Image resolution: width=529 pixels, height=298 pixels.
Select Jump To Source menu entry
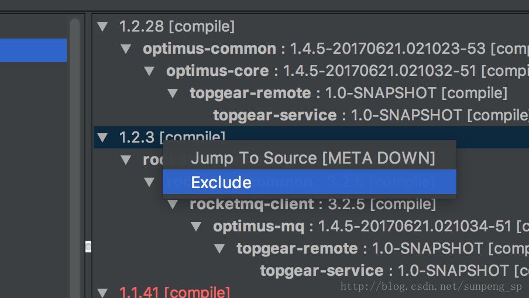point(312,158)
